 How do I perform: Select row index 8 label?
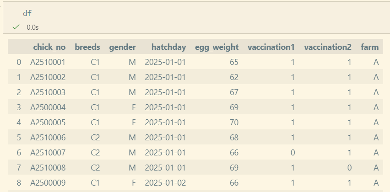[x=19, y=183]
